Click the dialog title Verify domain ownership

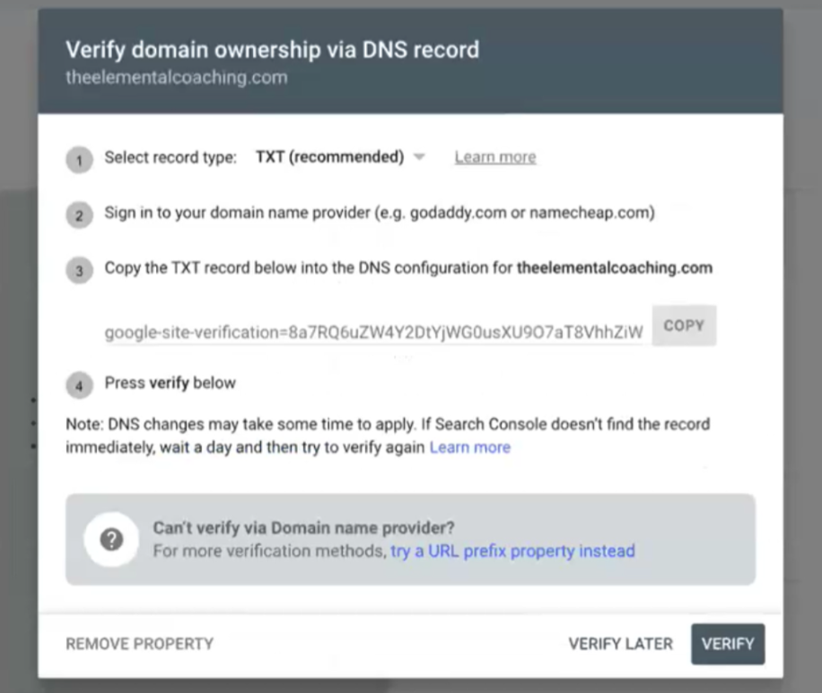[272, 49]
